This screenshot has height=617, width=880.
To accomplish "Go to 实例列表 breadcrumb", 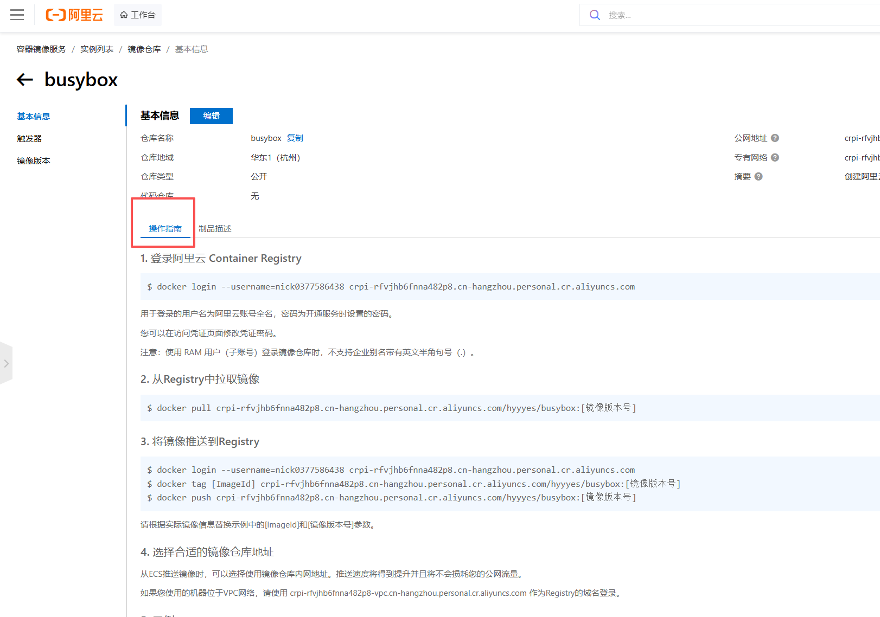I will (97, 49).
